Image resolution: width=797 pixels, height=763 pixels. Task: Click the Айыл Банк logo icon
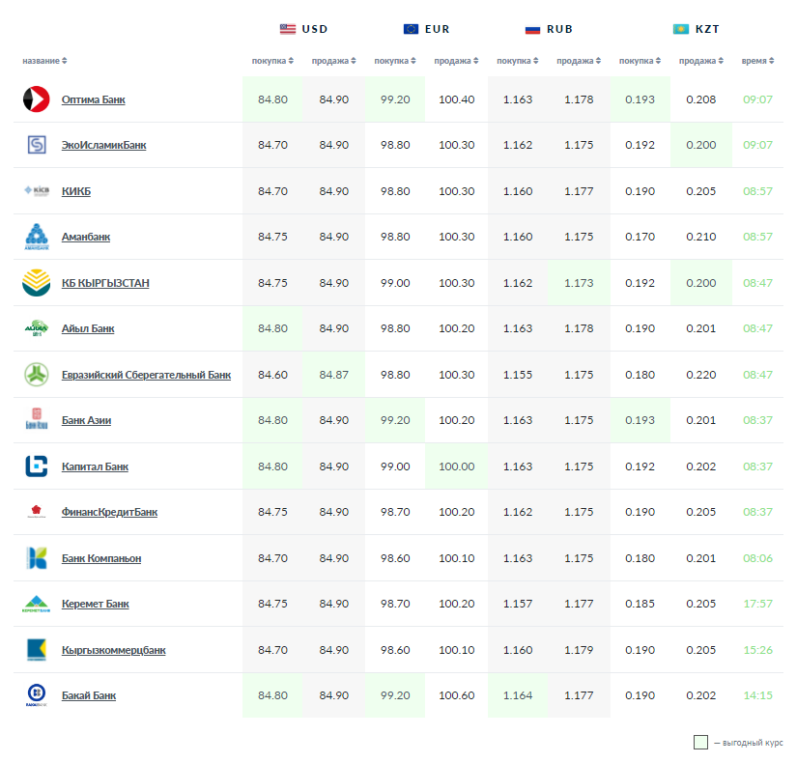(x=36, y=328)
